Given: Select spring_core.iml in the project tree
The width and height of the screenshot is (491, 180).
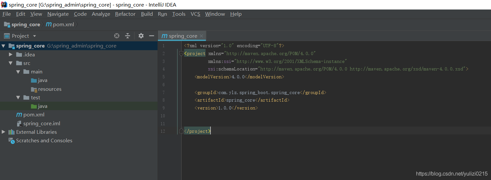Looking at the screenshot, I should pyautogui.click(x=42, y=124).
